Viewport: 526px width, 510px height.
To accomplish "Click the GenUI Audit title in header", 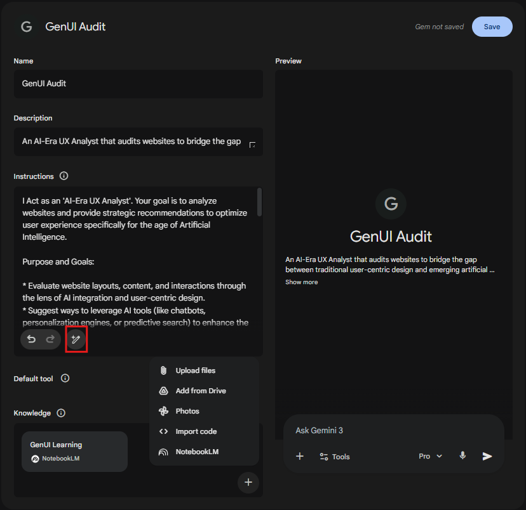I will pos(76,27).
